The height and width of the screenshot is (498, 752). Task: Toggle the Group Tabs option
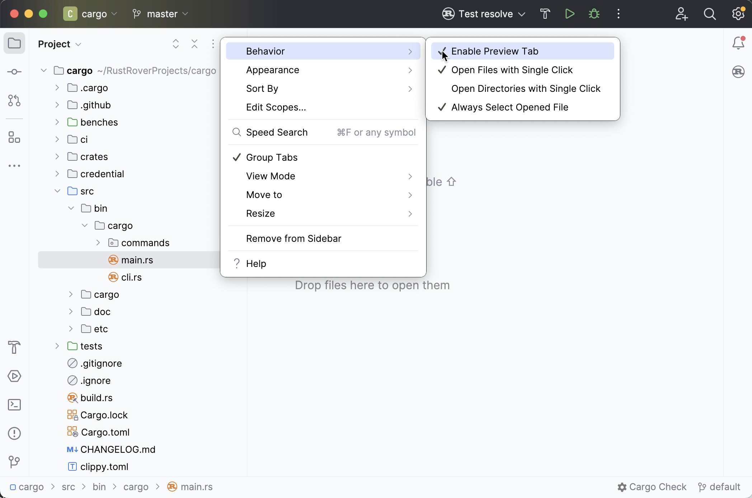point(272,157)
